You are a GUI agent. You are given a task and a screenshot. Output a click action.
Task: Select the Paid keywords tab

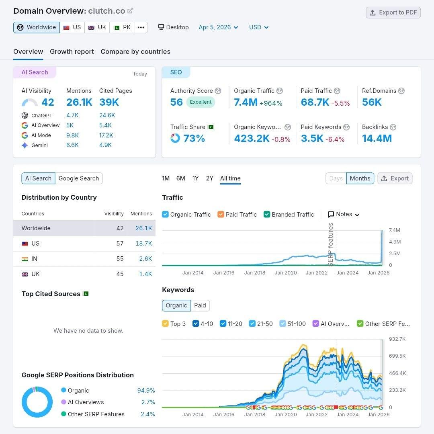click(200, 305)
